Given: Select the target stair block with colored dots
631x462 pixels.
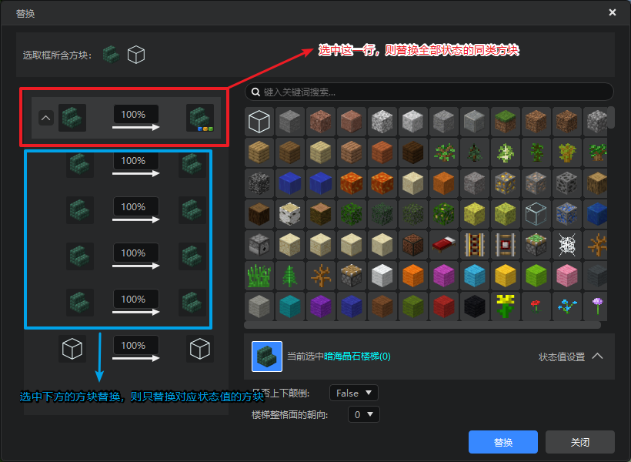Looking at the screenshot, I should coord(200,118).
